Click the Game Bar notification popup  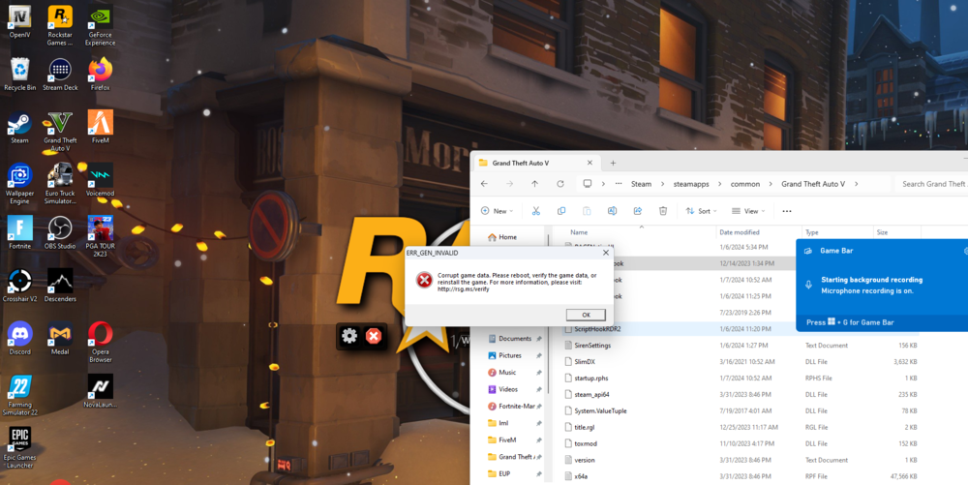pyautogui.click(x=882, y=285)
